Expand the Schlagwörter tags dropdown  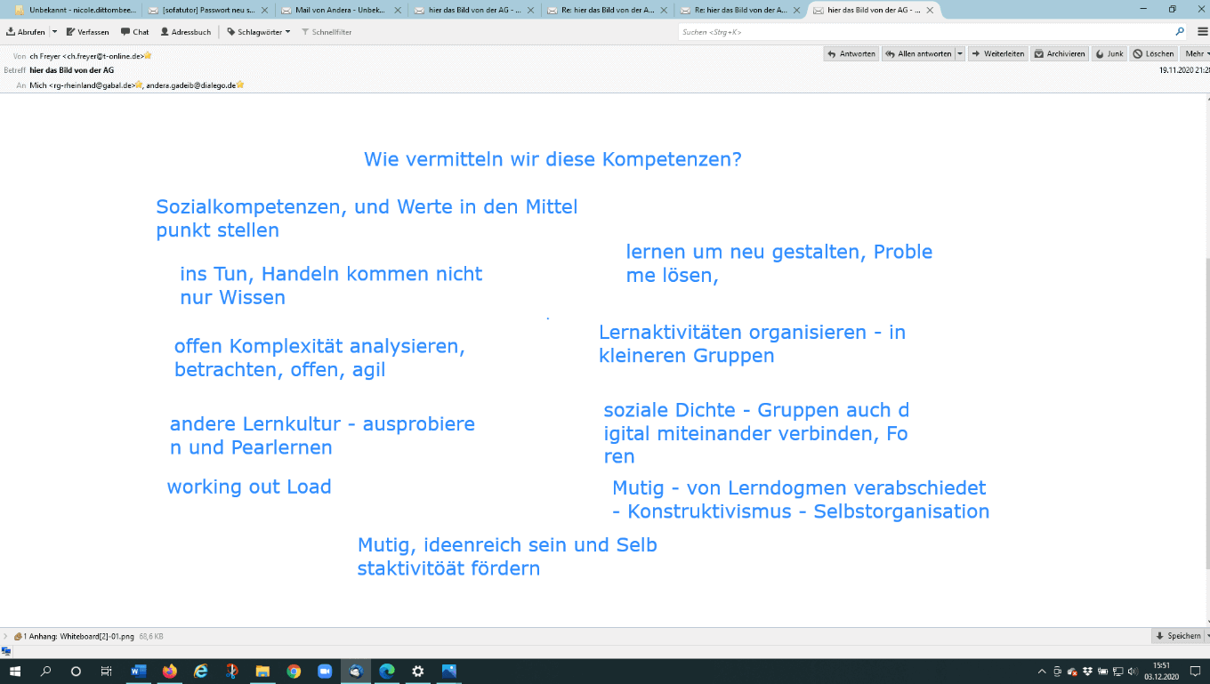(x=258, y=32)
